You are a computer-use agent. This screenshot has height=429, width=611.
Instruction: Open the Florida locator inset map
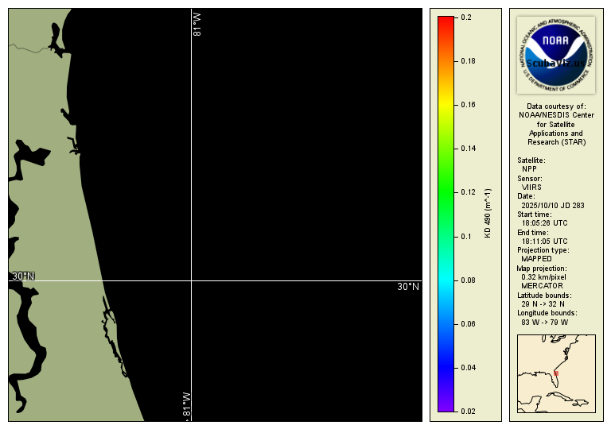point(556,373)
